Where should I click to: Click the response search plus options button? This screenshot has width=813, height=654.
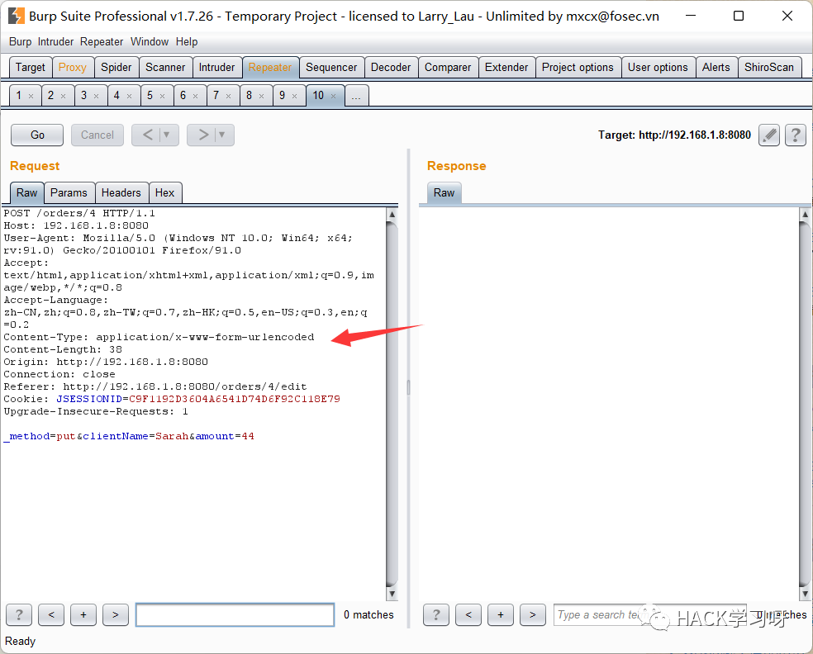click(501, 614)
